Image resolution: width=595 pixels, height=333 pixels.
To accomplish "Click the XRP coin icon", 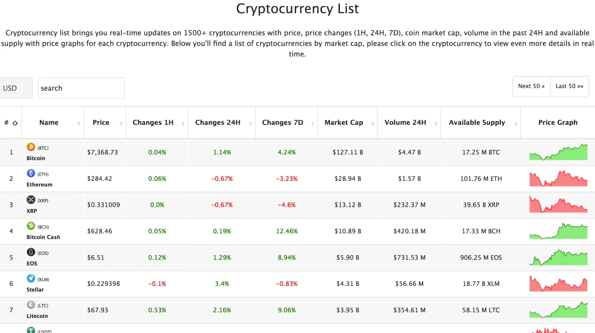I will coord(31,200).
